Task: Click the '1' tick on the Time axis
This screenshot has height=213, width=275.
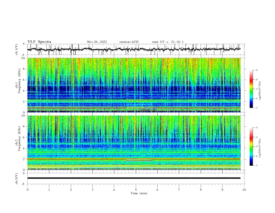Action: pos(49,190)
